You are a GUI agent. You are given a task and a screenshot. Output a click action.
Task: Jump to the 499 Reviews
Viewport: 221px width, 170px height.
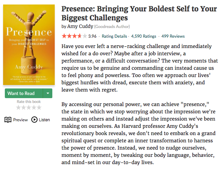pos(173,36)
